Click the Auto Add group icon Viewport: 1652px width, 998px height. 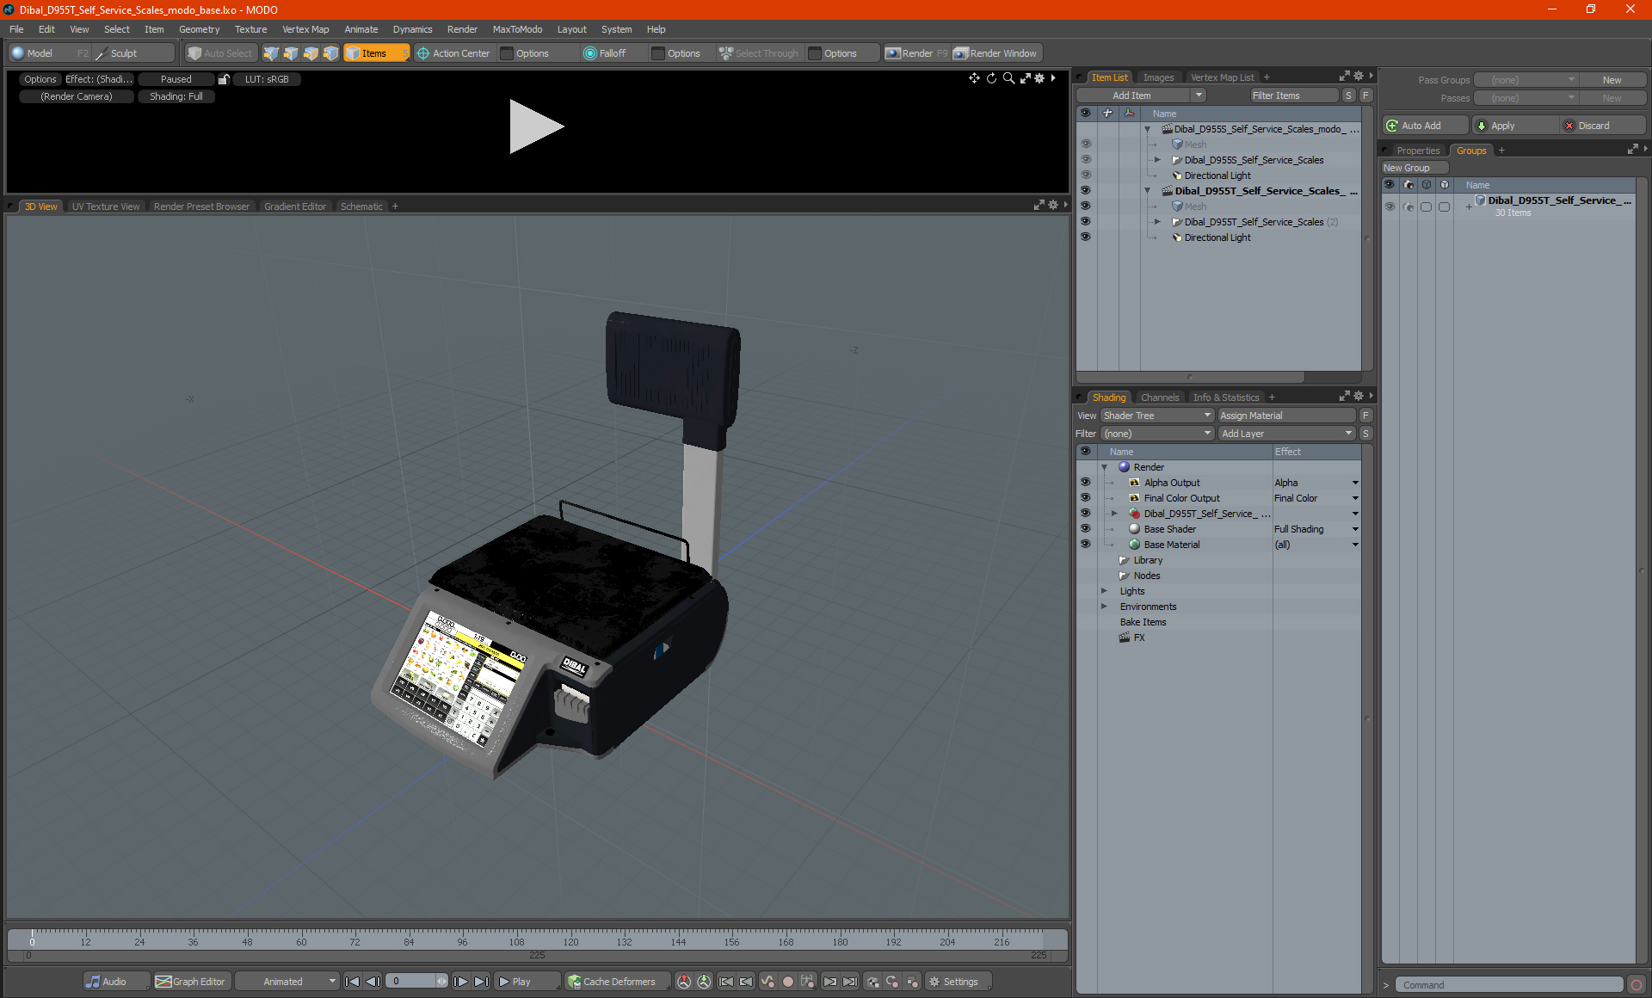(x=1391, y=126)
